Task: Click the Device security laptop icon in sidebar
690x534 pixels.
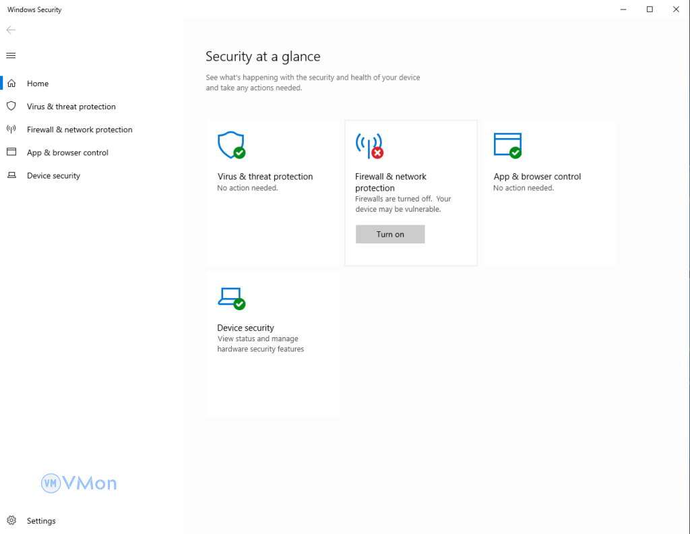Action: click(11, 175)
